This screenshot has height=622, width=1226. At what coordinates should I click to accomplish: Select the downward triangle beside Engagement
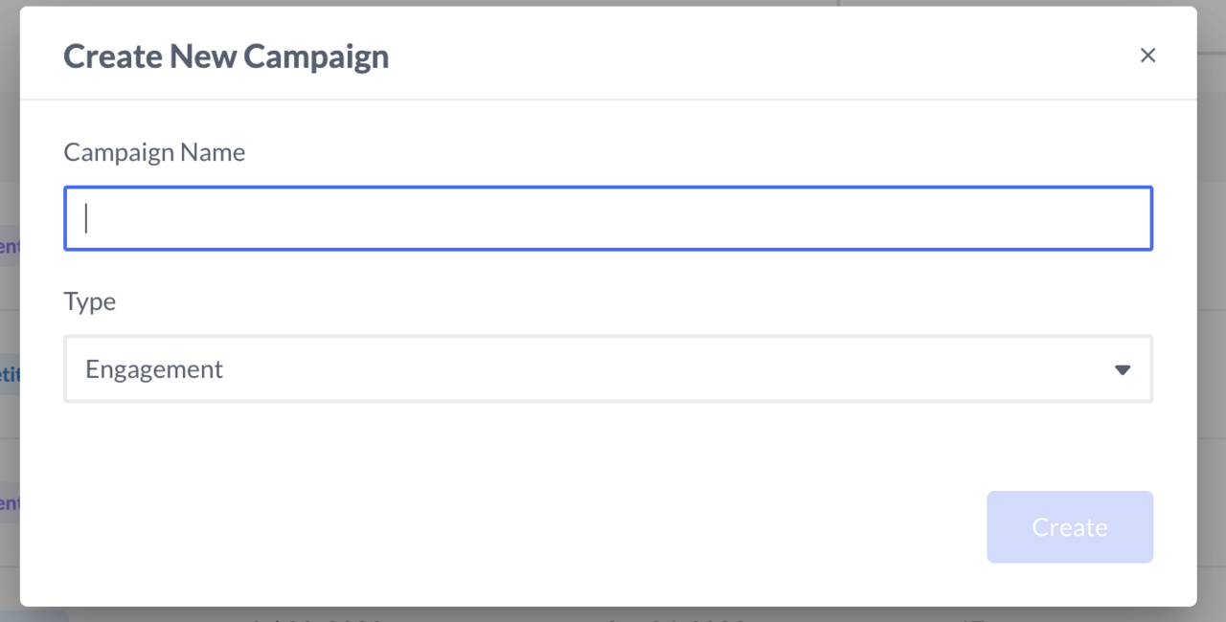1123,369
